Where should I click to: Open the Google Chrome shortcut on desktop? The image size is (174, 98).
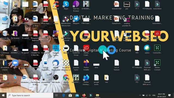tap(66, 79)
